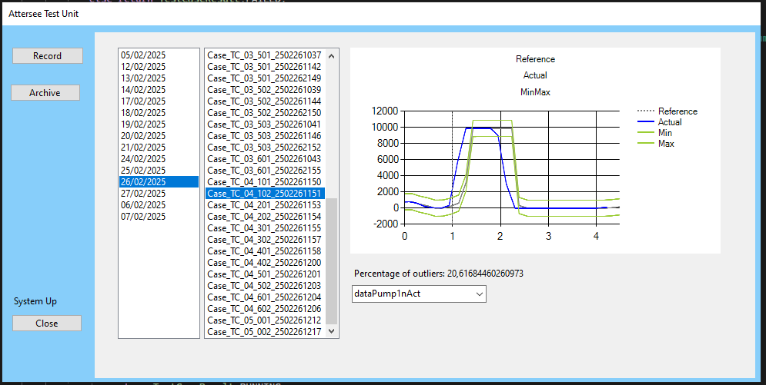Select Case_TC_03_501_2502262149
The image size is (766, 385).
pos(266,78)
